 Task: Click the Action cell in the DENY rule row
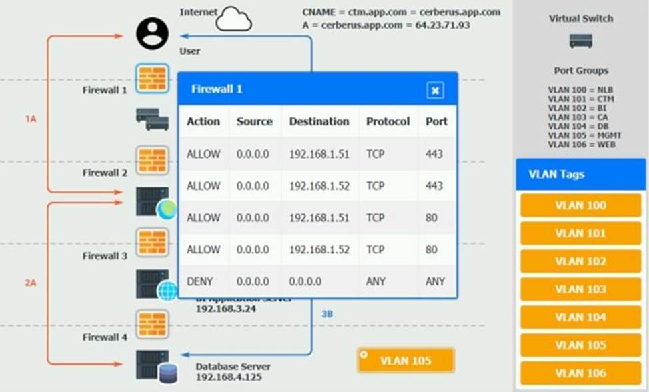click(199, 281)
